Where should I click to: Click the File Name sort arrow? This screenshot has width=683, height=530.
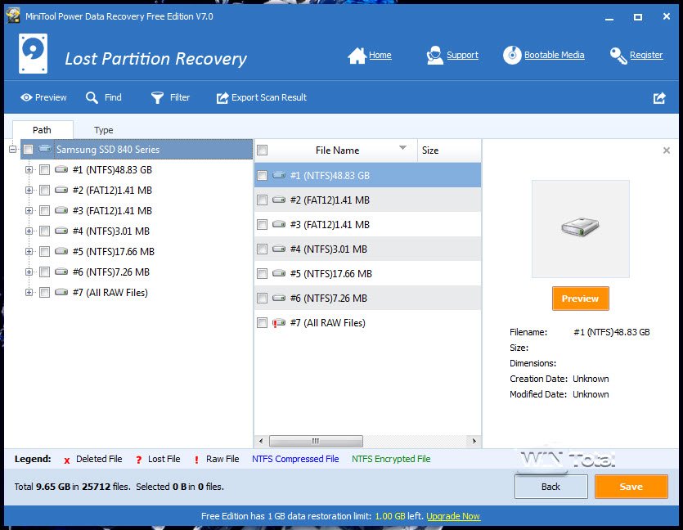coord(403,148)
